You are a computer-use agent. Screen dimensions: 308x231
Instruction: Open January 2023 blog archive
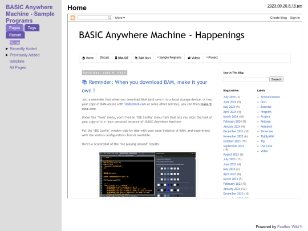pos(232,189)
